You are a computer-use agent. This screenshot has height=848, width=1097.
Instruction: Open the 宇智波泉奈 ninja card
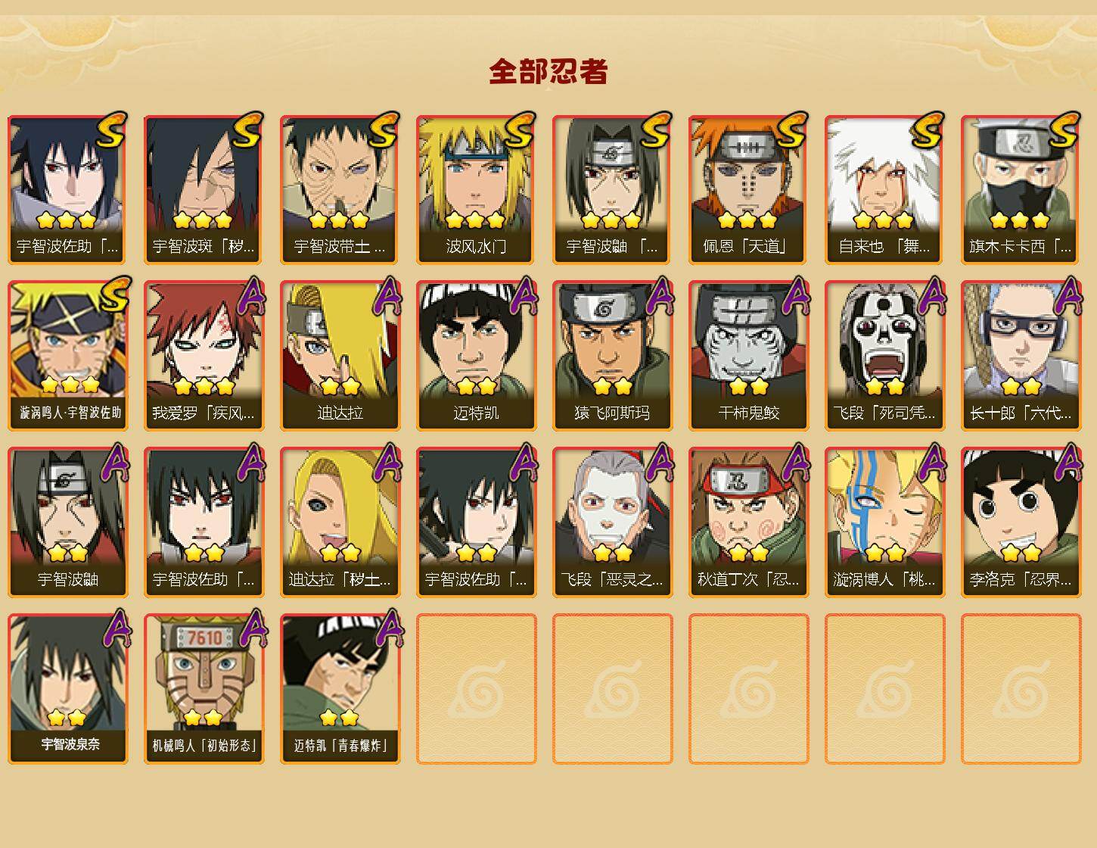point(67,688)
